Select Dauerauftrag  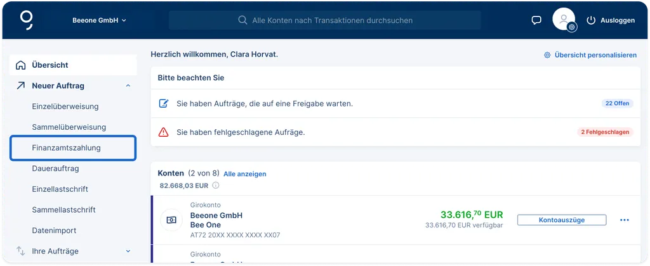click(55, 168)
